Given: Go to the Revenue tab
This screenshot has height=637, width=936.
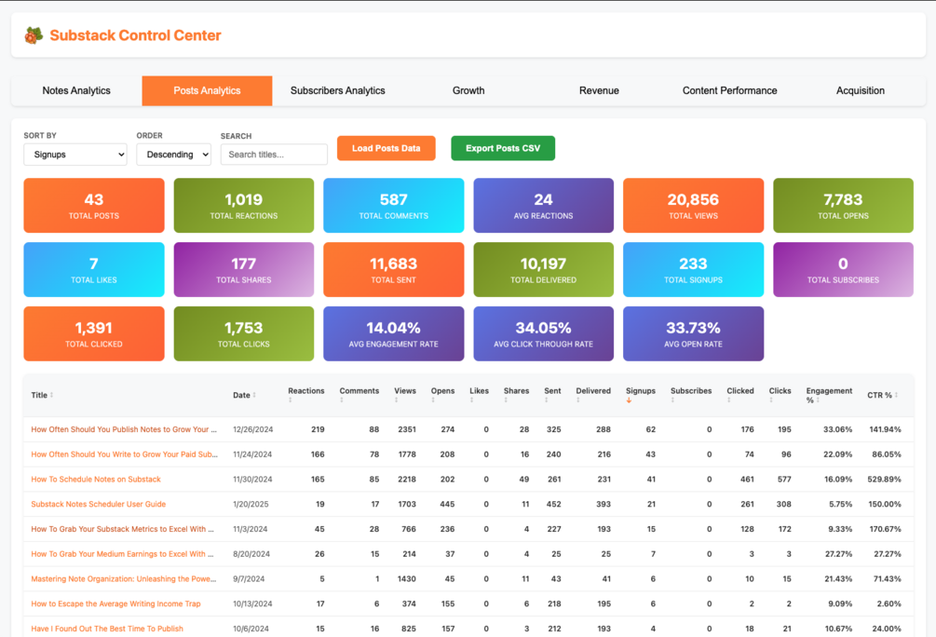Looking at the screenshot, I should (599, 90).
